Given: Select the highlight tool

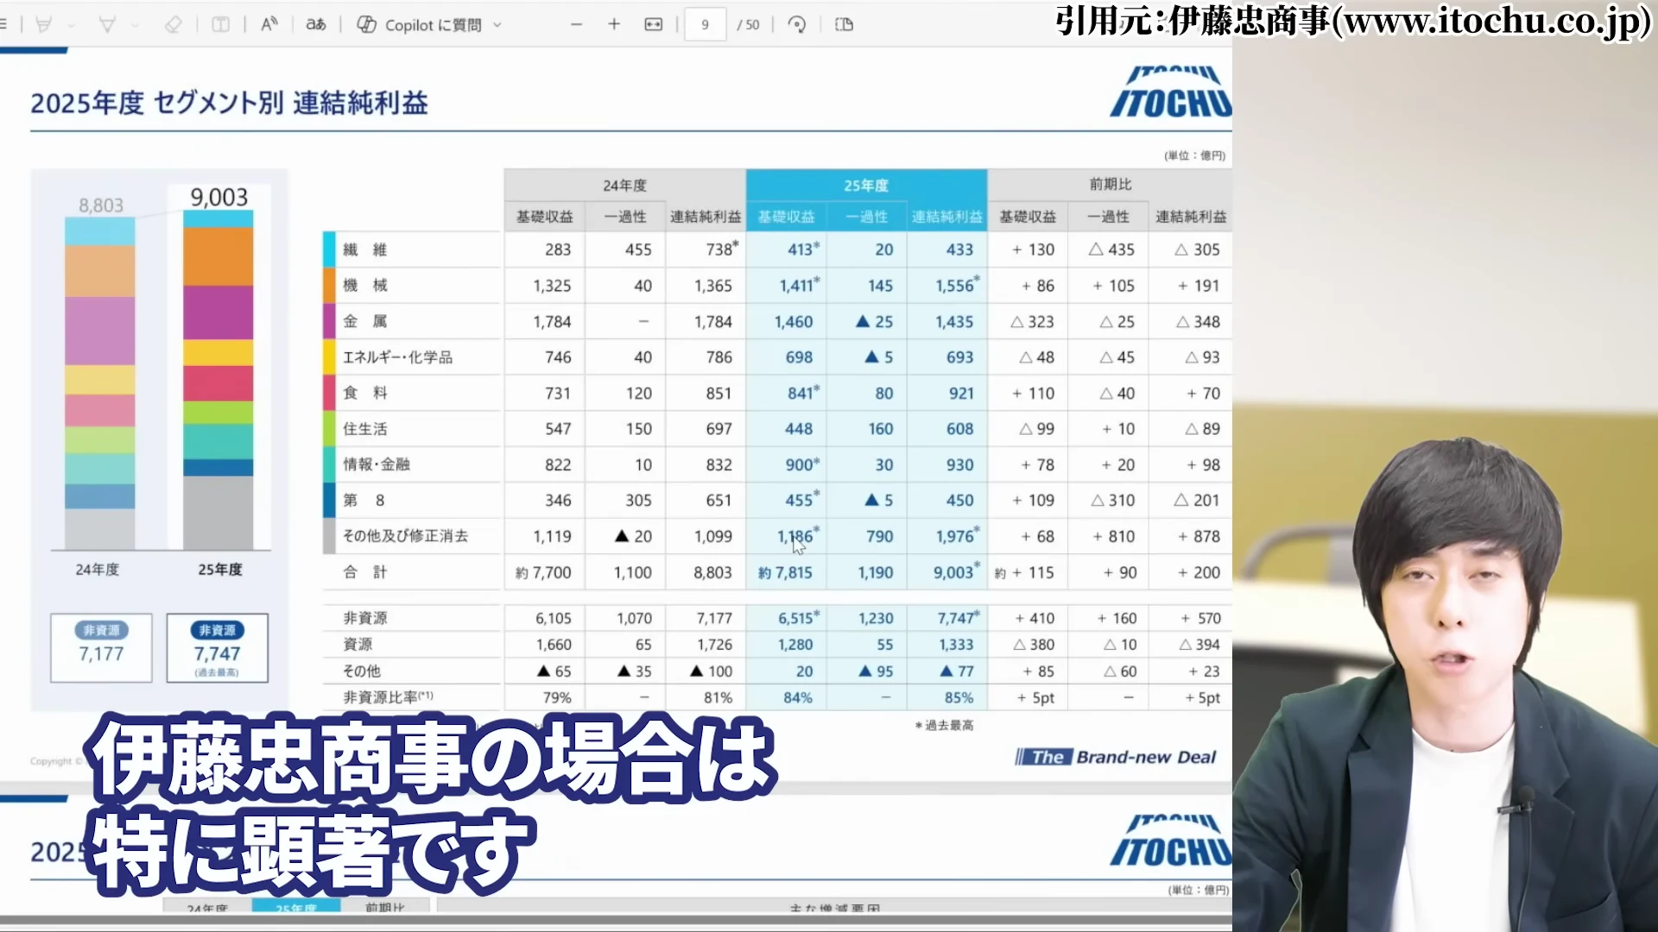Looking at the screenshot, I should (43, 24).
